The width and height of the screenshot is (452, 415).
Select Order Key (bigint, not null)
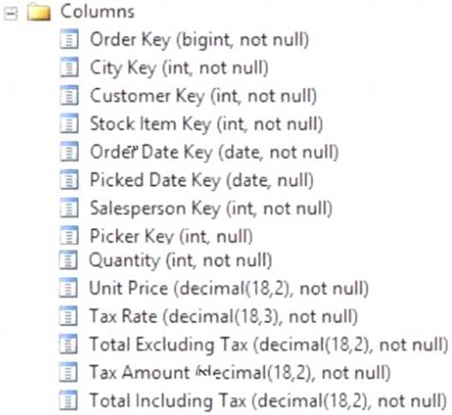point(200,39)
